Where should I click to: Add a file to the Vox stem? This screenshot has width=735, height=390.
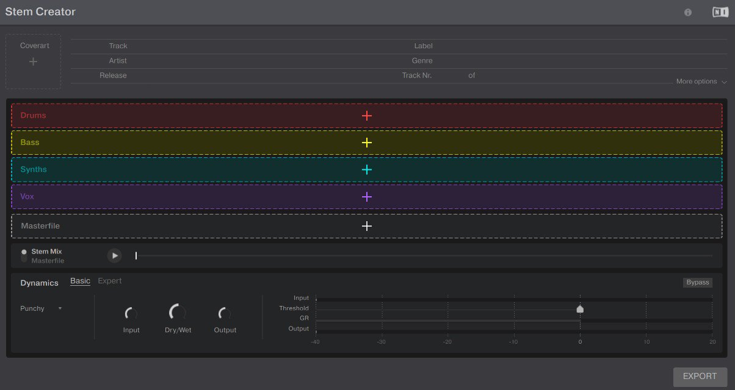pyautogui.click(x=366, y=197)
